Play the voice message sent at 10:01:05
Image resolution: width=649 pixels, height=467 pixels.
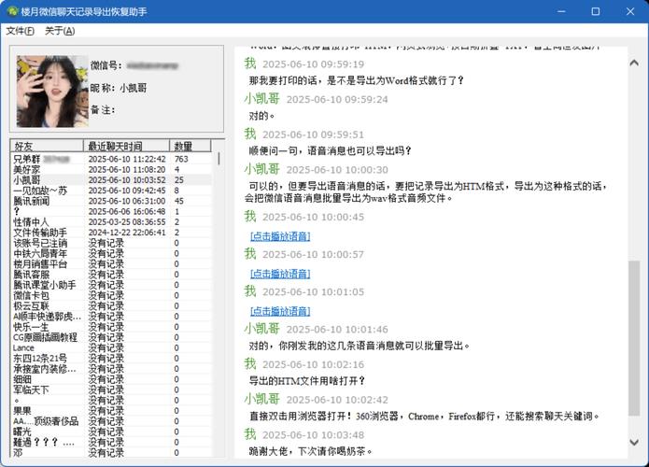(280, 310)
